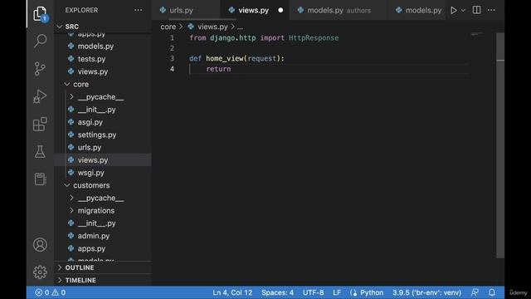Open settings.py in the explorer
Image resolution: width=531 pixels, height=299 pixels.
point(97,135)
